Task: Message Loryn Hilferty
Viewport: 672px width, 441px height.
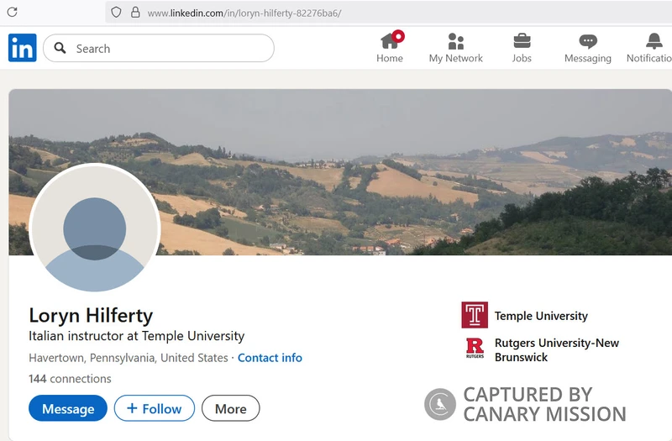Action: coord(68,408)
